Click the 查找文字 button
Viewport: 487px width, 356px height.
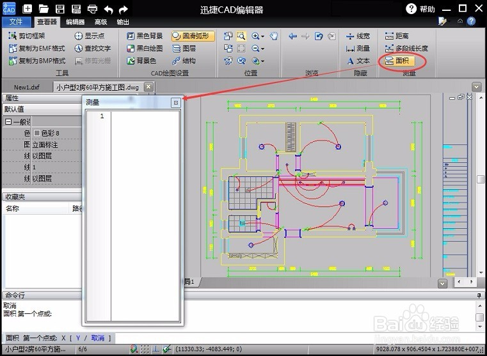tap(93, 49)
